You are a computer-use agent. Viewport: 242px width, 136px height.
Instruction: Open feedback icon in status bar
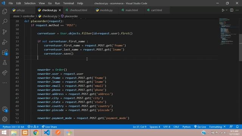(x=231, y=127)
